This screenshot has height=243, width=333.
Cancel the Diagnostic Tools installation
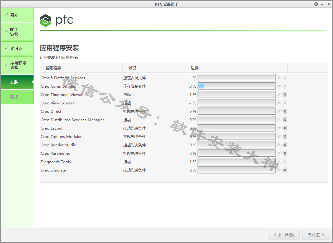click(x=285, y=162)
